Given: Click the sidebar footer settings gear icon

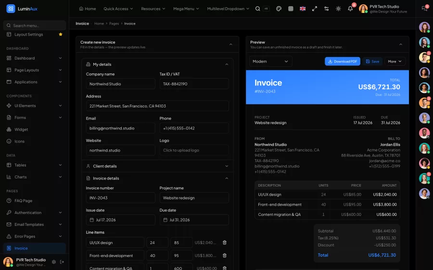Looking at the screenshot, I should point(54,262).
